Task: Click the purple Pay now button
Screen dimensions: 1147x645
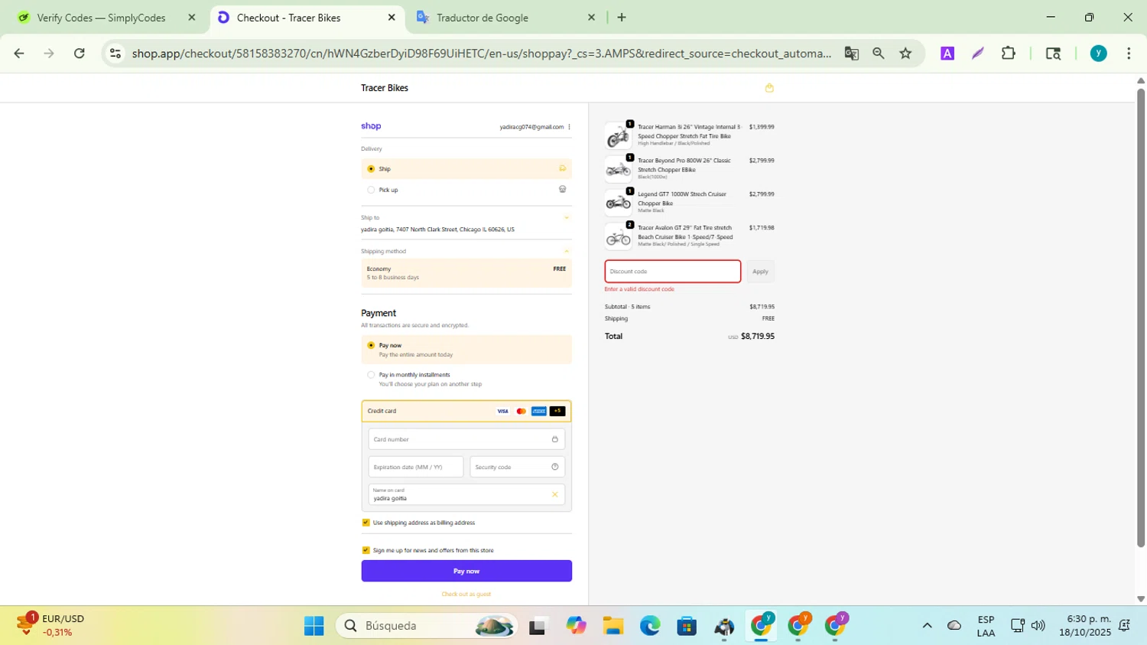Action: coord(466,571)
